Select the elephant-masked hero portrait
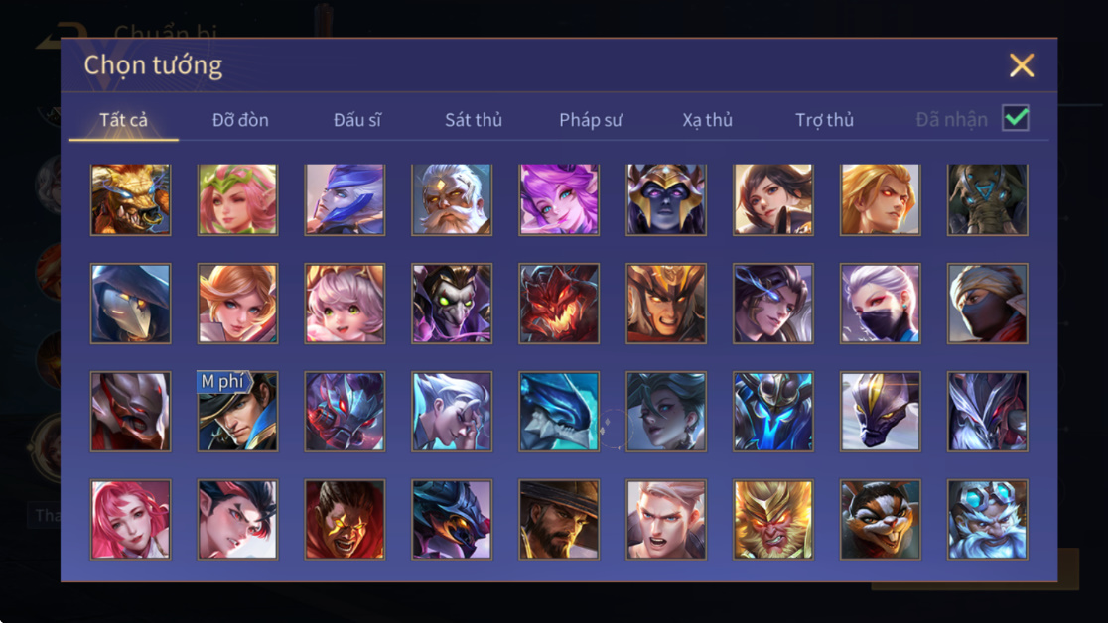The image size is (1108, 623). click(987, 199)
